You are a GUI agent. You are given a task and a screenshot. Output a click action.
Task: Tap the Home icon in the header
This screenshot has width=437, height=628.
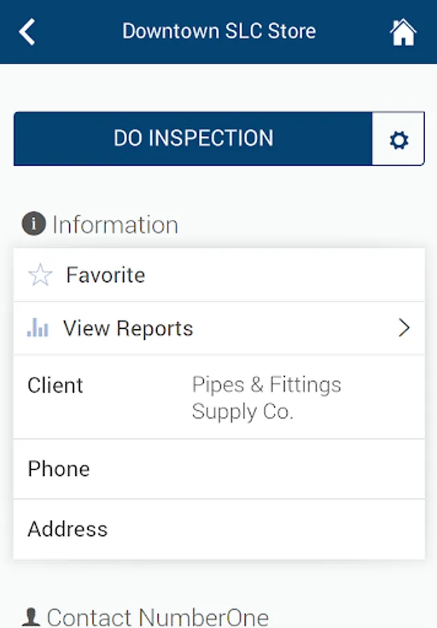(x=403, y=32)
